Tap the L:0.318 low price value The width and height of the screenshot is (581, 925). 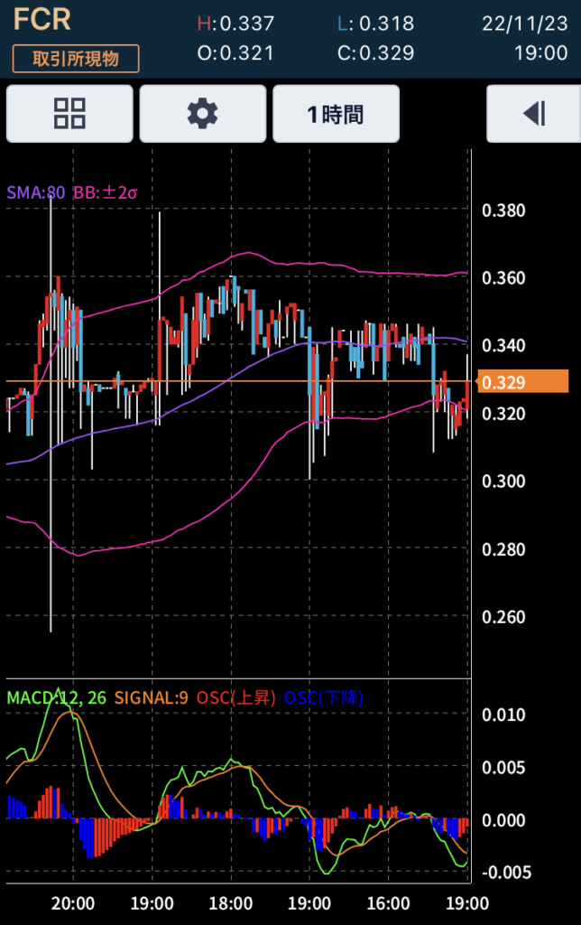[x=375, y=23]
